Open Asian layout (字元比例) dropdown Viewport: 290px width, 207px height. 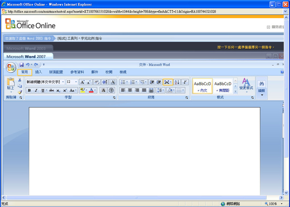tap(168, 82)
